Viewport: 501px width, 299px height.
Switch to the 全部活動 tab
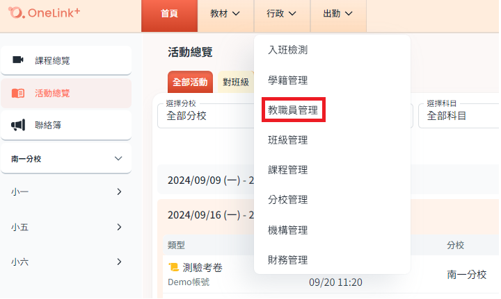coord(190,82)
